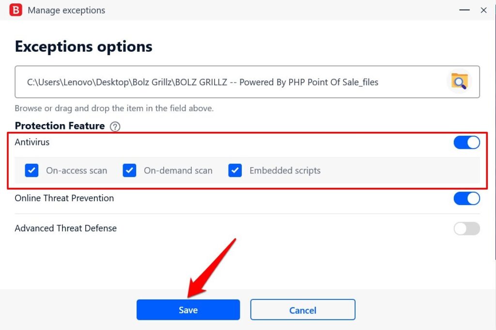Click the "Antivirus" label text
This screenshot has height=330, width=496.
point(32,142)
